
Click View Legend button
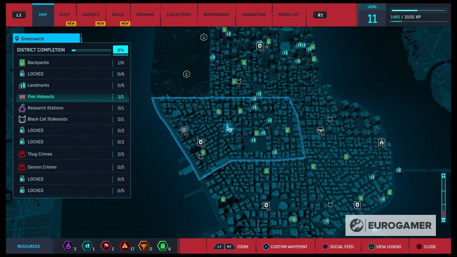(x=385, y=246)
